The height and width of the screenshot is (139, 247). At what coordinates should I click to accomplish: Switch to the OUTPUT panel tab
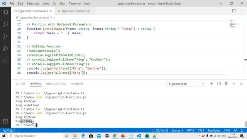pos(20,84)
